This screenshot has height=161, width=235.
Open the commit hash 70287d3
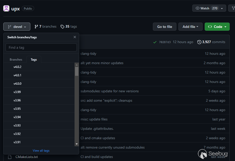[165, 42]
